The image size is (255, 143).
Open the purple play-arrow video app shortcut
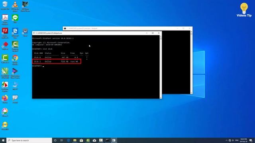click(15, 73)
